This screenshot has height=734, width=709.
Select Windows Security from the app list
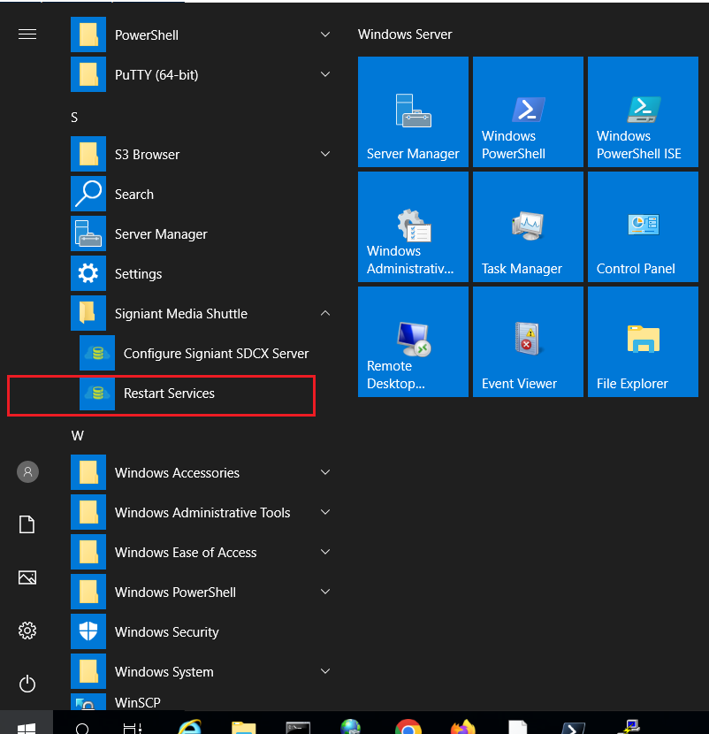tap(166, 632)
